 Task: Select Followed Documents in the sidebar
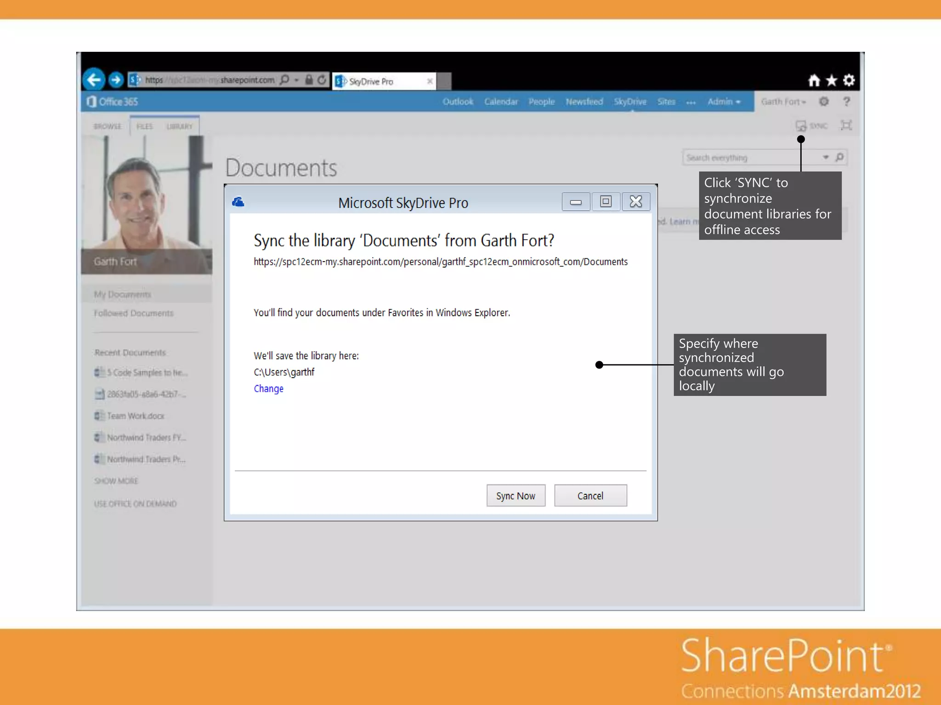point(134,313)
